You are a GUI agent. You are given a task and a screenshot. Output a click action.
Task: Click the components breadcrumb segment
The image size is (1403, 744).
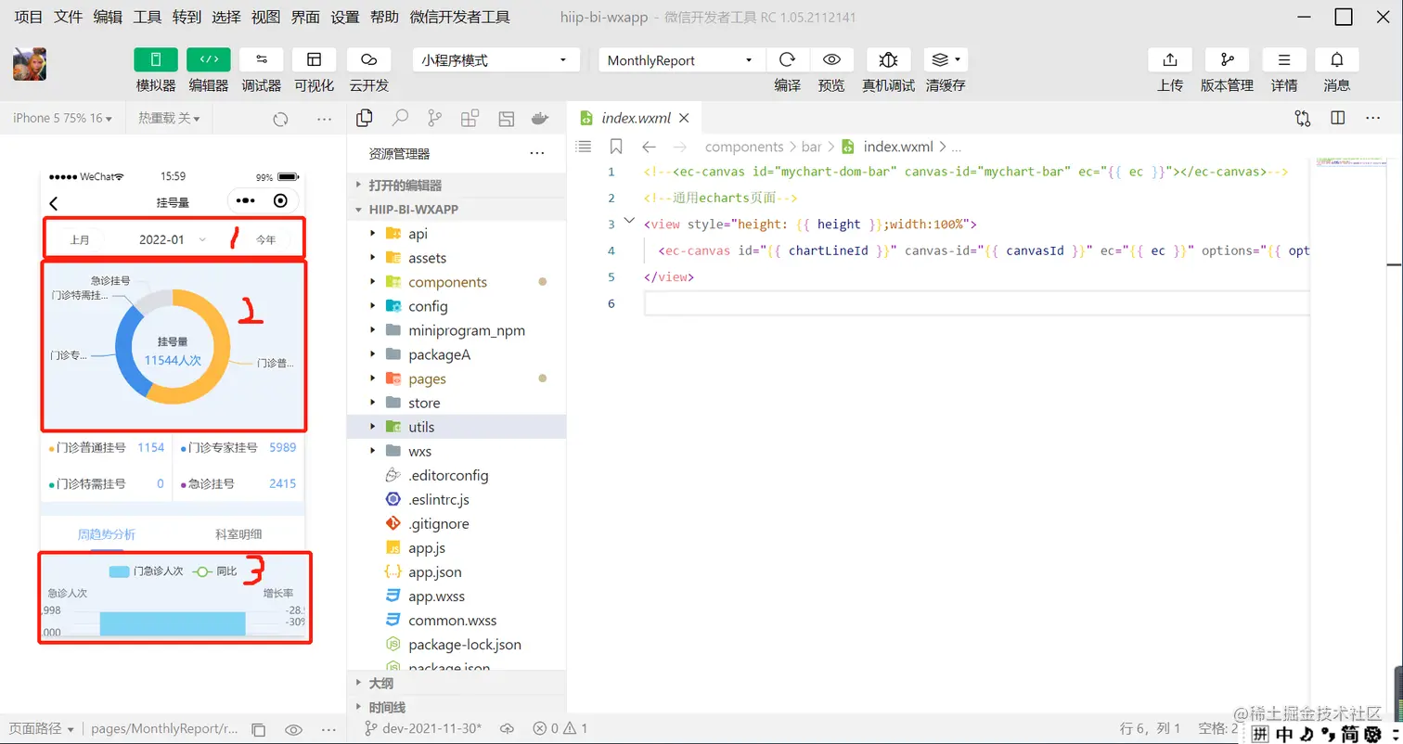pyautogui.click(x=744, y=147)
